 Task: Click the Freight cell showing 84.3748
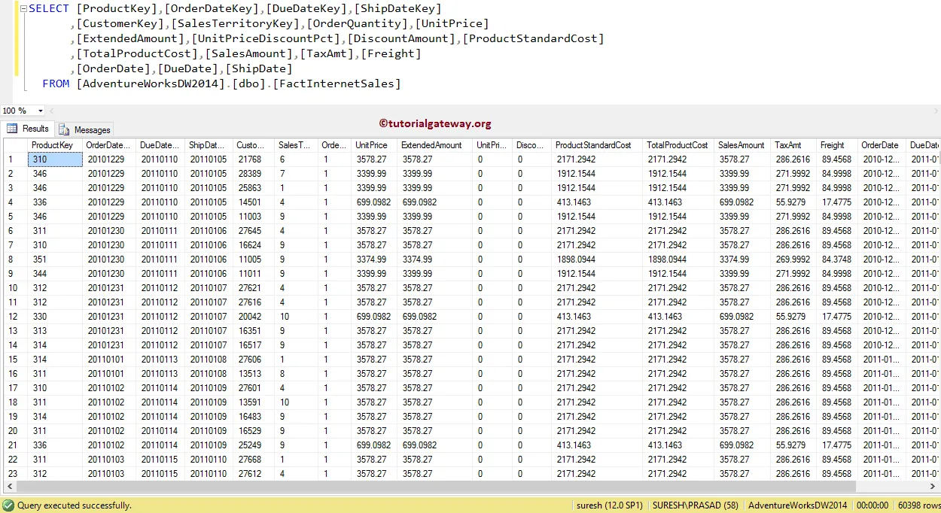tap(836, 260)
